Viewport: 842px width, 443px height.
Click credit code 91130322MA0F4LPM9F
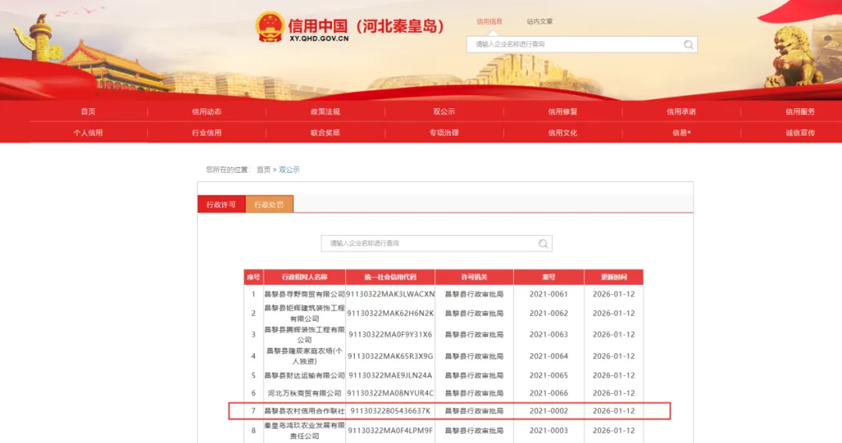click(x=391, y=431)
